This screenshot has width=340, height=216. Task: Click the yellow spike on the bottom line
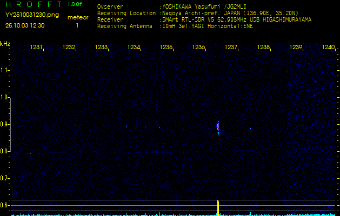coord(218,207)
